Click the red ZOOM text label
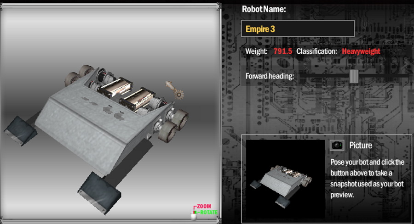Viewport: 414px width, 224px height. (x=204, y=207)
